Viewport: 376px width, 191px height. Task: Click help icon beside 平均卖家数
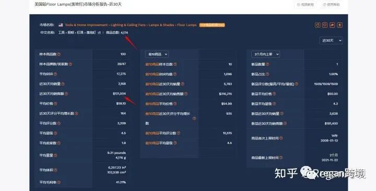point(59,143)
